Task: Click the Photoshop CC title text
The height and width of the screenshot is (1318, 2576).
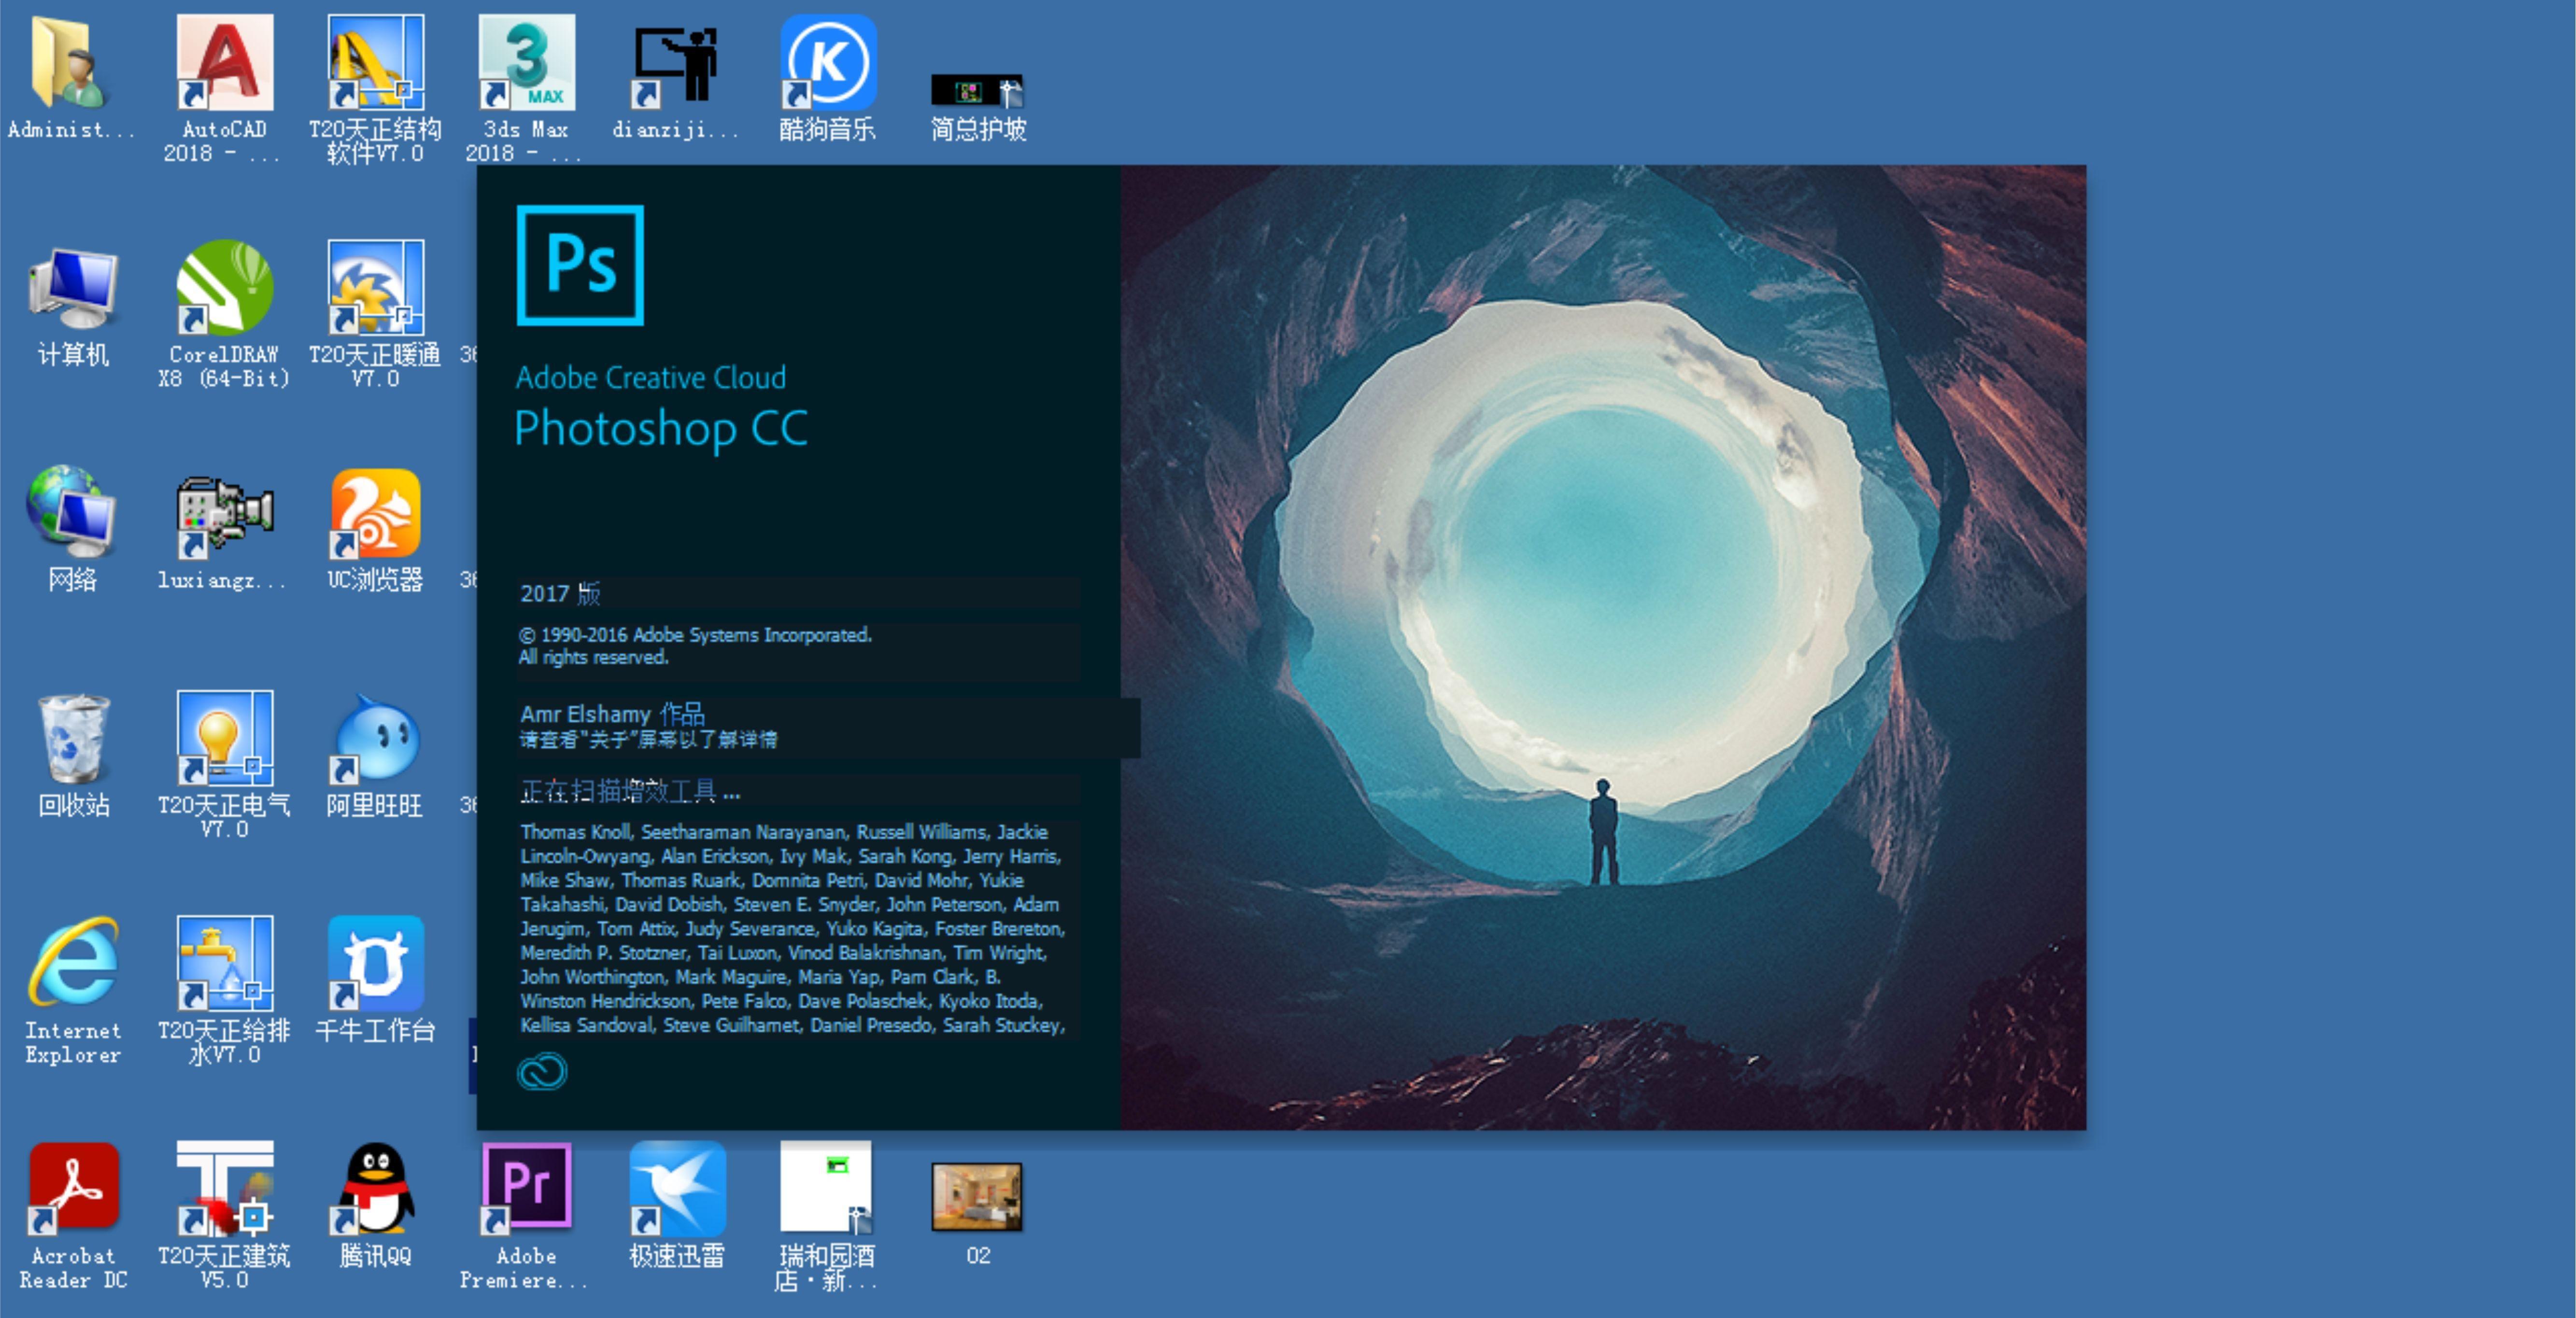Action: (661, 430)
